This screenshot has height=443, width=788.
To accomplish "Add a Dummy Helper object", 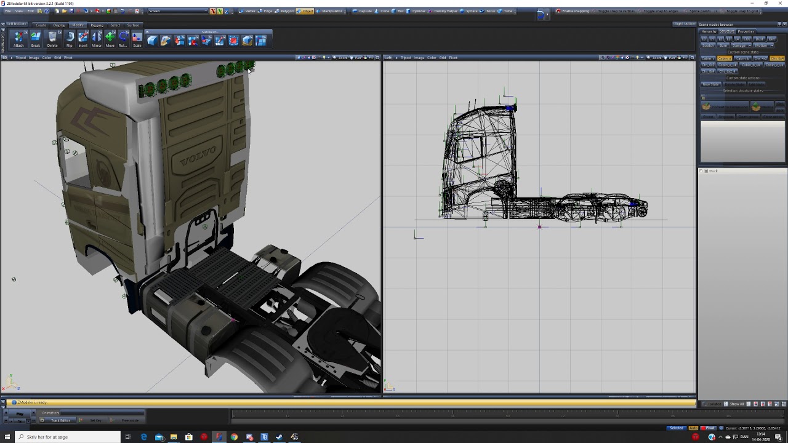I will click(443, 11).
